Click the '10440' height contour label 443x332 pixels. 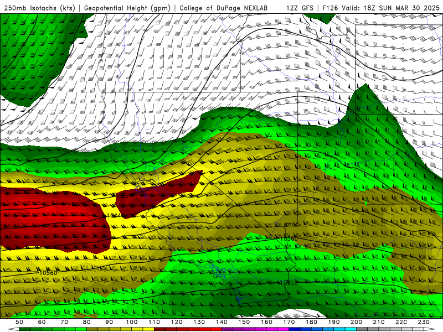click(x=116, y=215)
